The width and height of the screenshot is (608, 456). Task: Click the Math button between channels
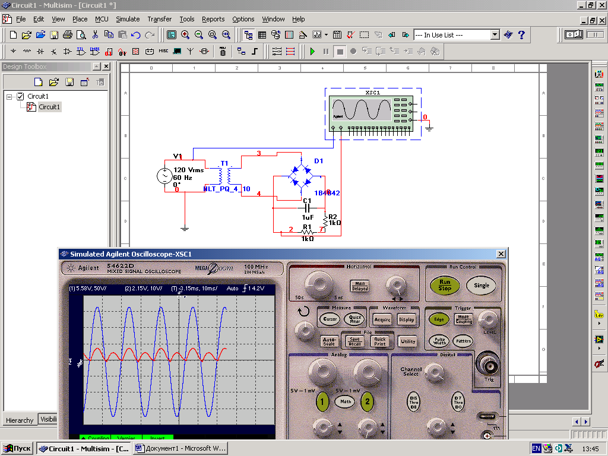pyautogui.click(x=346, y=401)
